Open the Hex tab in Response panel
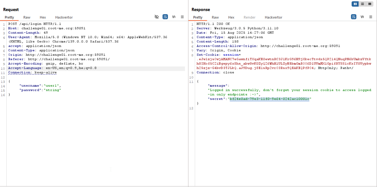The image size is (377, 187). (x=231, y=17)
